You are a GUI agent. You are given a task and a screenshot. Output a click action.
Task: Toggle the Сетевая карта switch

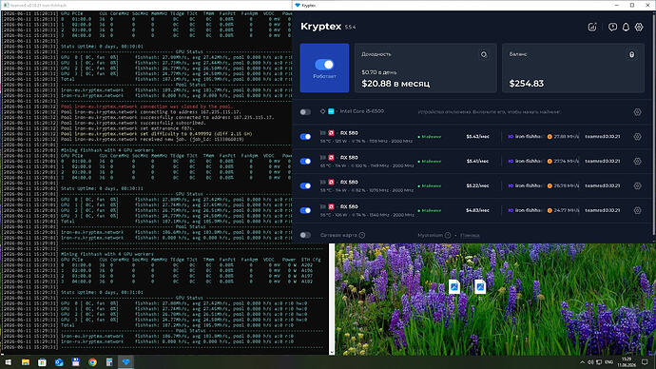pyautogui.click(x=305, y=235)
